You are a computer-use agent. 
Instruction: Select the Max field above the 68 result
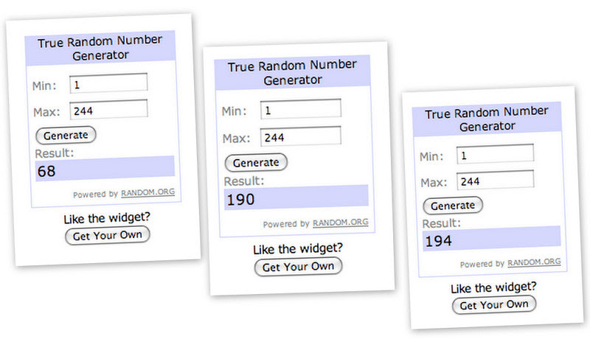108,109
